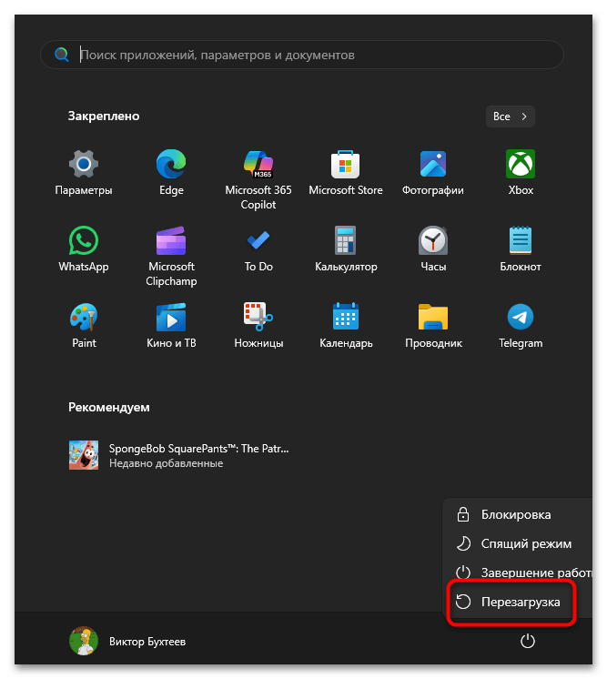Open recommended SpongeBob SquarePants thumbnail
607x679 pixels.
[84, 455]
